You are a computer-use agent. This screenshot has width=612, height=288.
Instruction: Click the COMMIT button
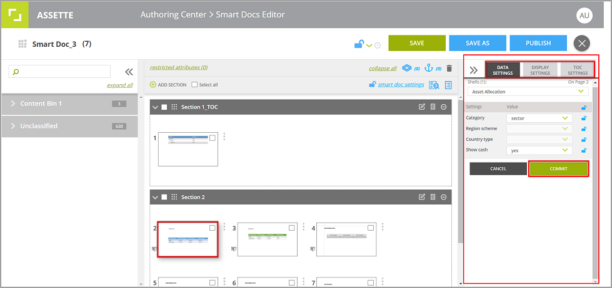pos(558,169)
